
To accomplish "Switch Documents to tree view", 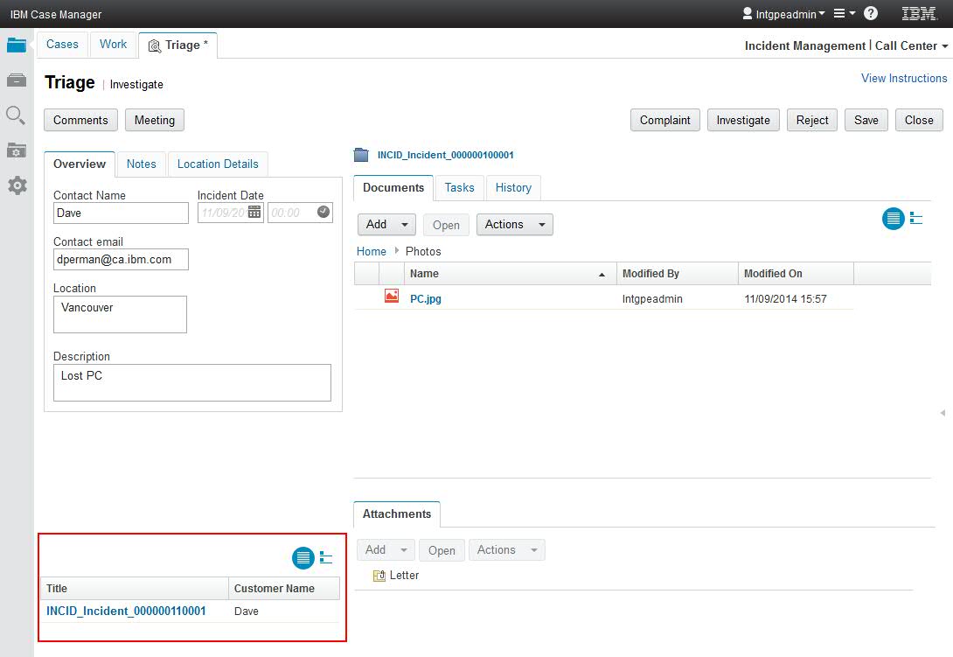I will pyautogui.click(x=916, y=219).
